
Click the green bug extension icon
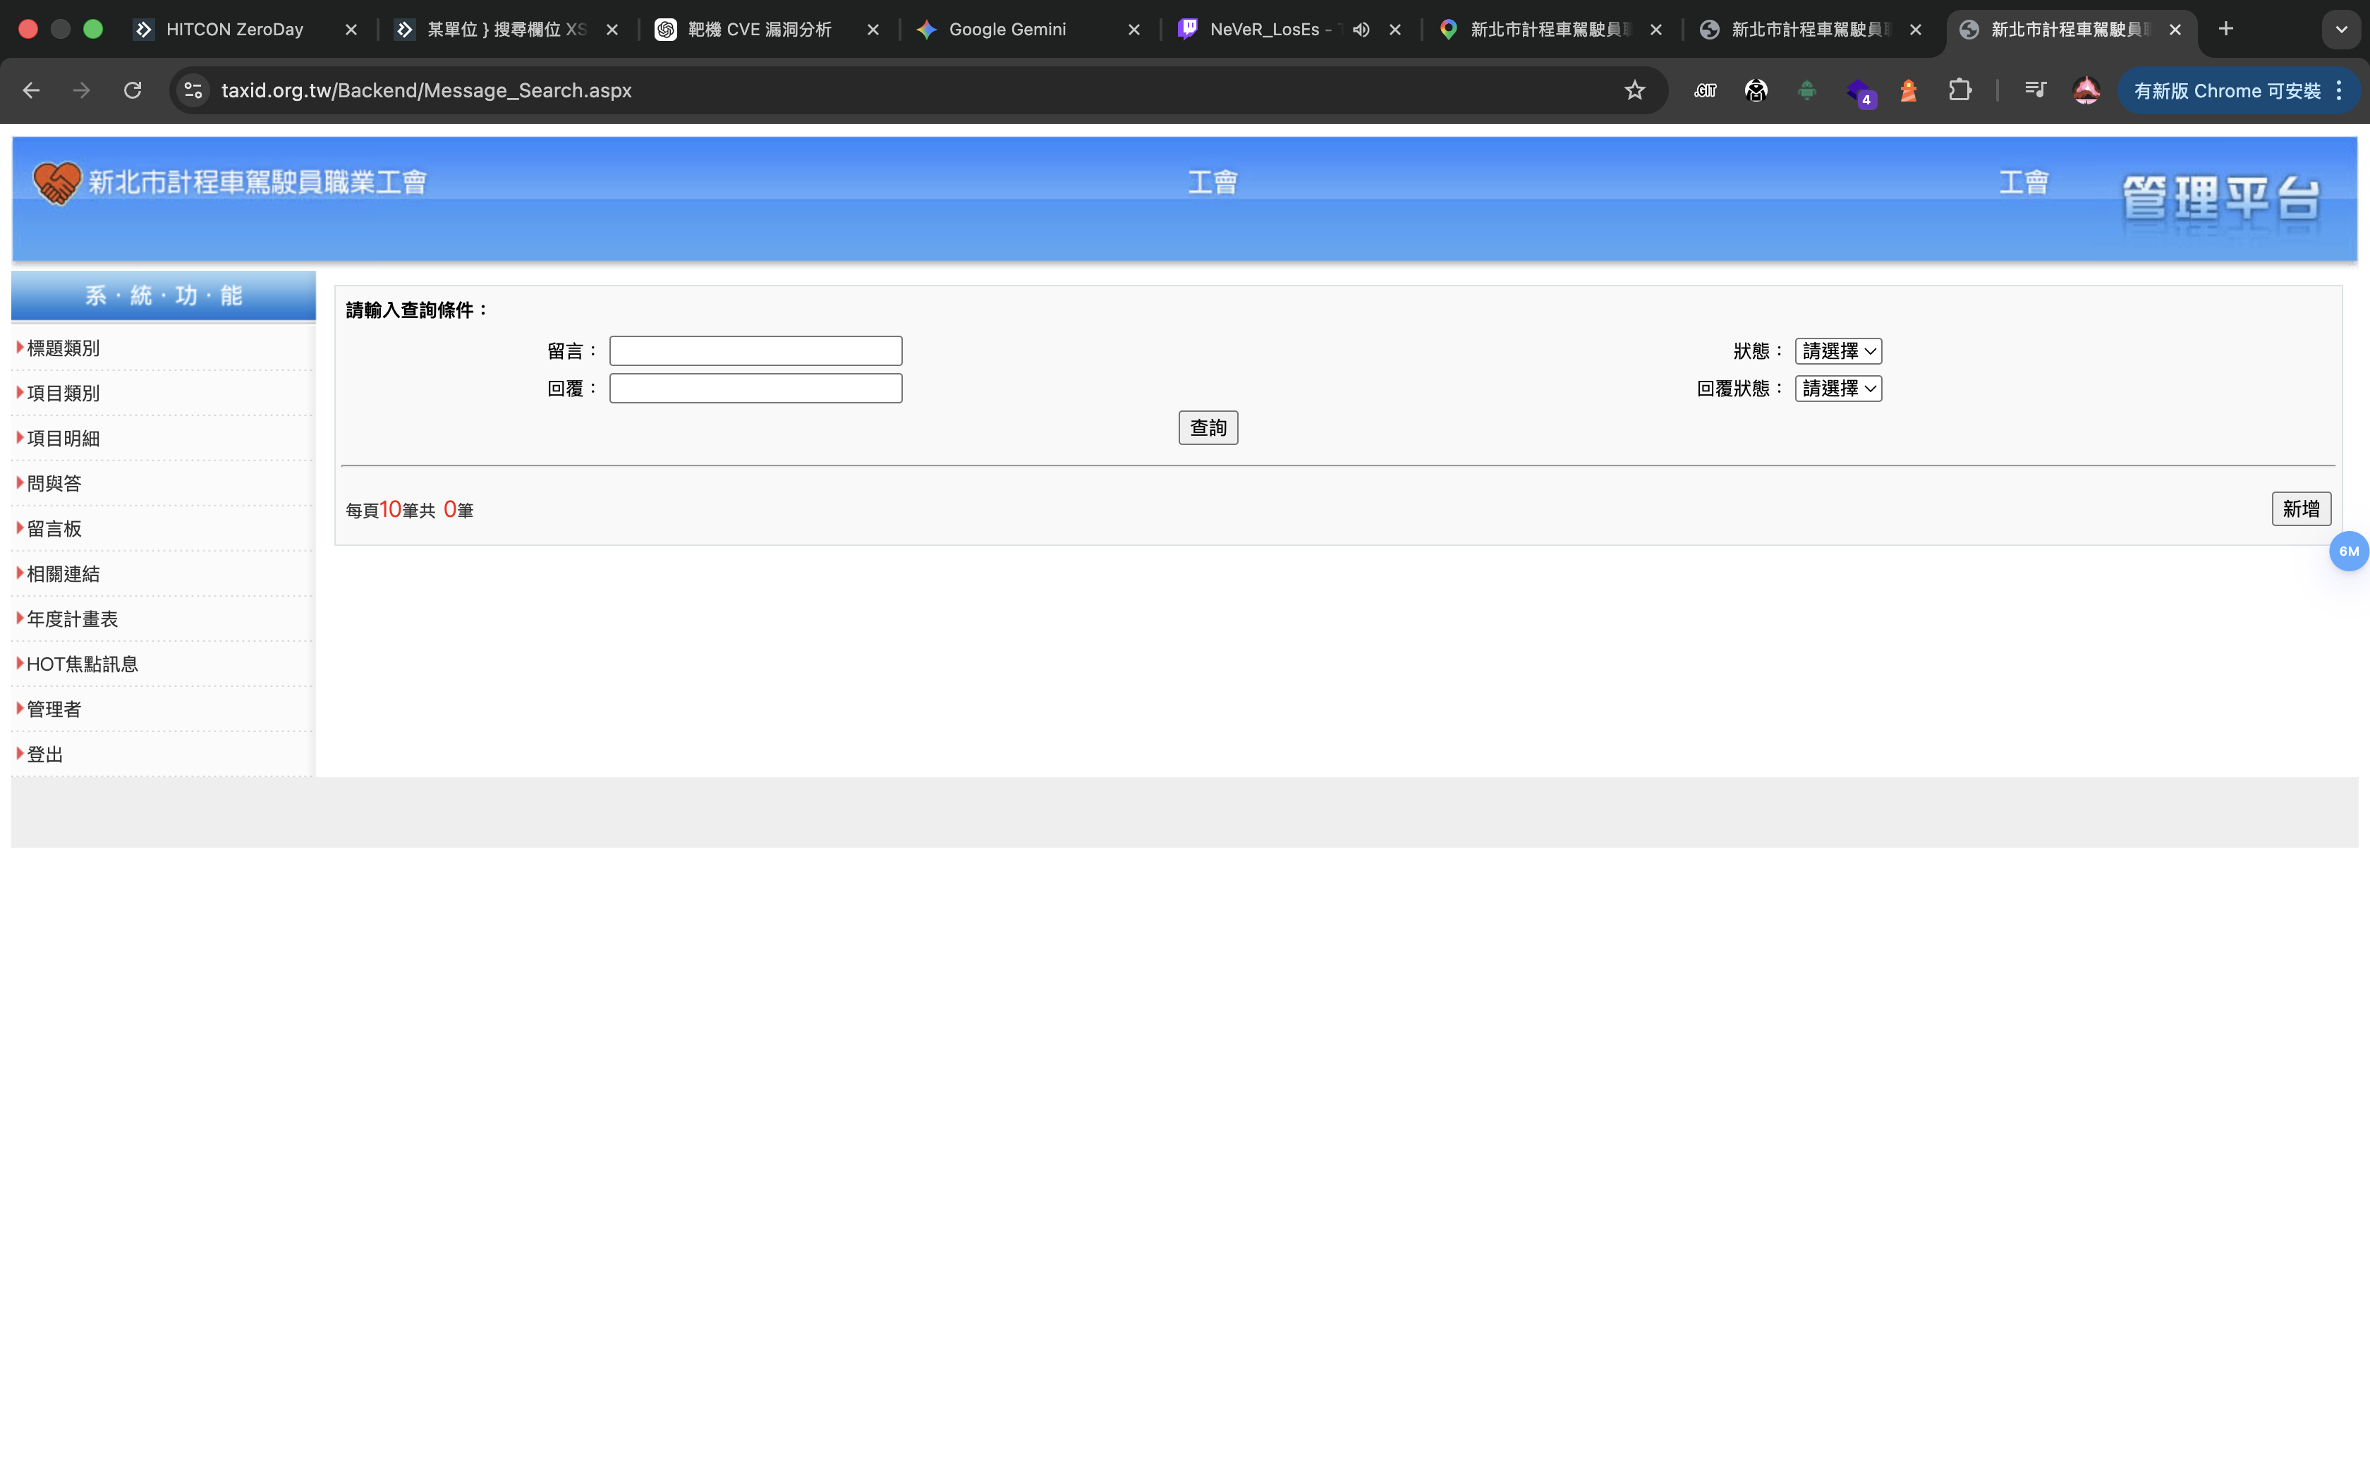point(1807,90)
